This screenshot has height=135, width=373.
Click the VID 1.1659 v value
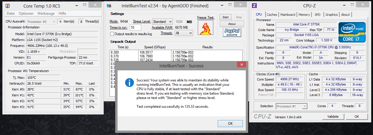pyautogui.click(x=36, y=52)
